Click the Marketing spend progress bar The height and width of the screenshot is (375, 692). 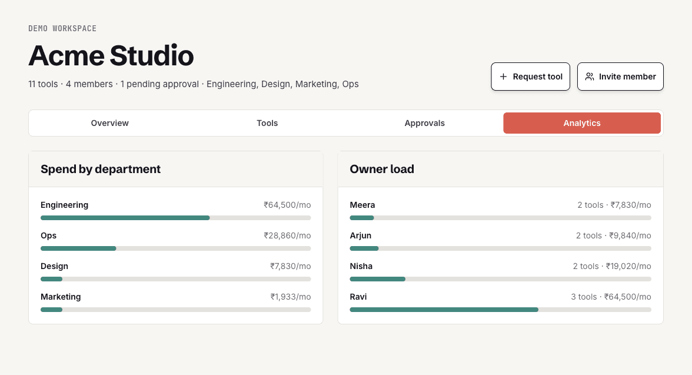(x=175, y=310)
